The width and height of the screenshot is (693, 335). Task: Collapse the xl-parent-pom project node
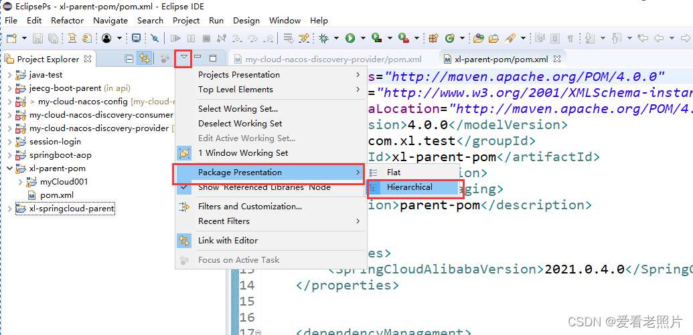10,169
